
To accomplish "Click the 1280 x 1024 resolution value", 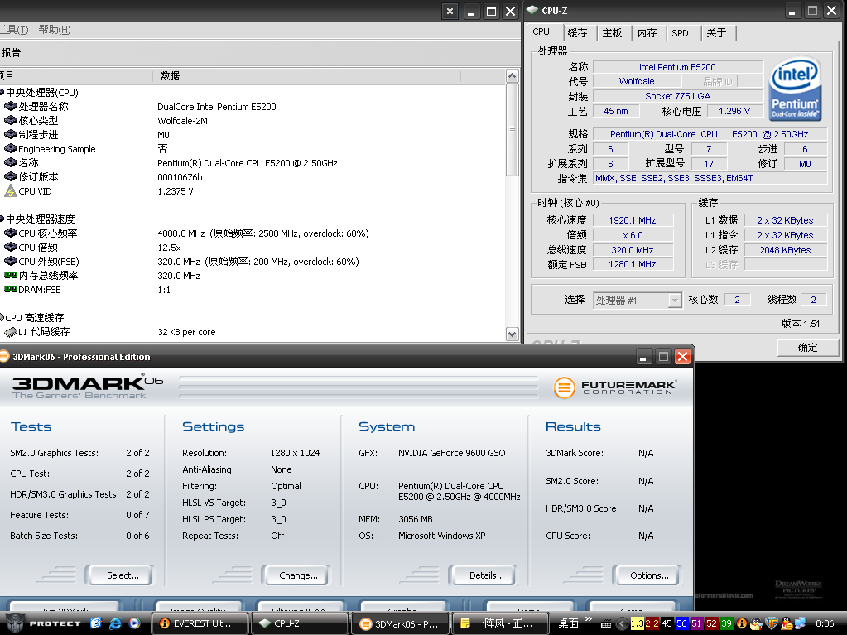I will tap(295, 453).
